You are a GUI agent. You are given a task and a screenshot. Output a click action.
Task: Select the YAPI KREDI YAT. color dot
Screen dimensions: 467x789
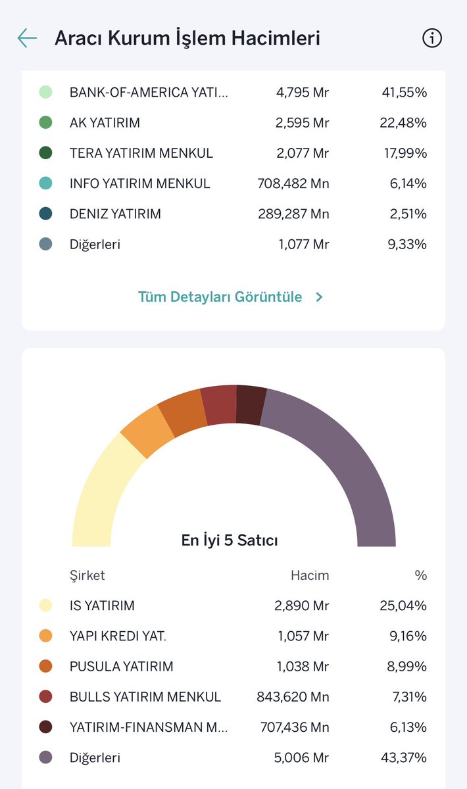[45, 636]
